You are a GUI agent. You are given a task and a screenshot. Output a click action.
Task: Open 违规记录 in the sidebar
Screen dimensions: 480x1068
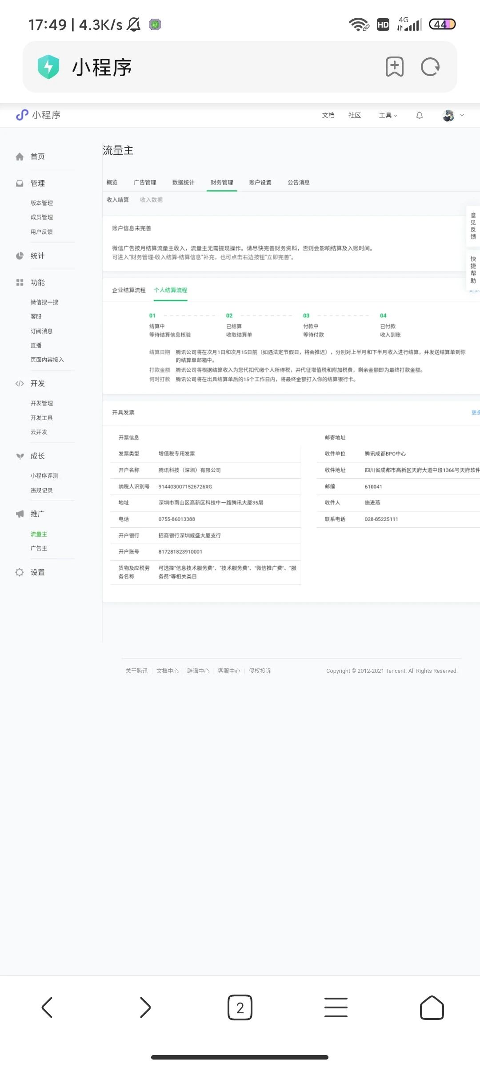41,490
